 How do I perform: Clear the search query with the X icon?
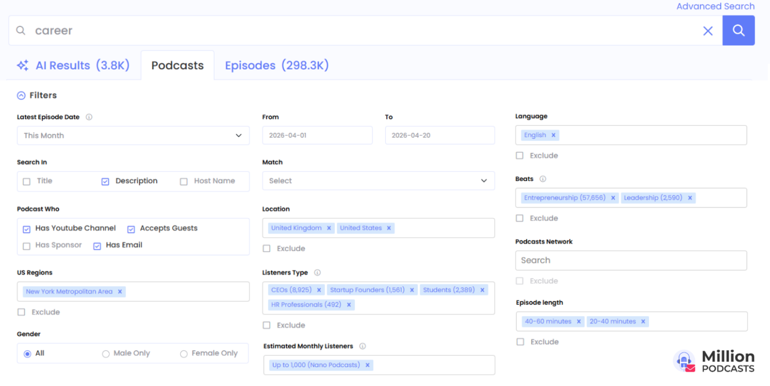pyautogui.click(x=708, y=31)
